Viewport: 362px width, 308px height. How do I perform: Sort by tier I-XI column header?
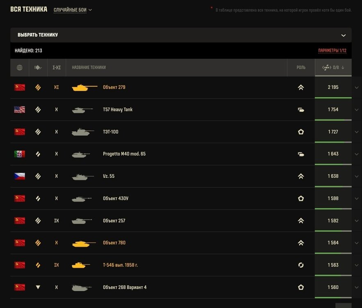(x=57, y=67)
